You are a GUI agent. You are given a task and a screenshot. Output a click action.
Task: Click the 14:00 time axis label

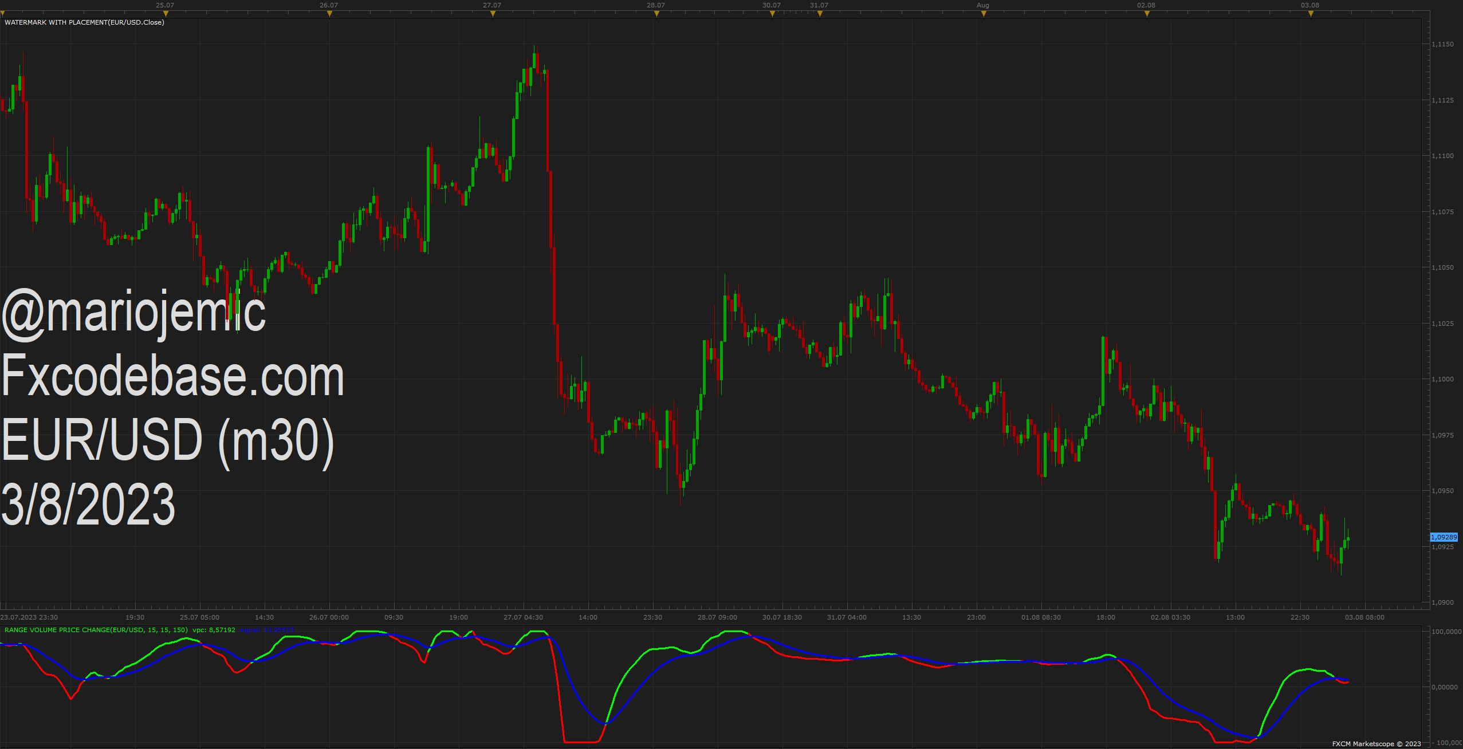(x=588, y=617)
